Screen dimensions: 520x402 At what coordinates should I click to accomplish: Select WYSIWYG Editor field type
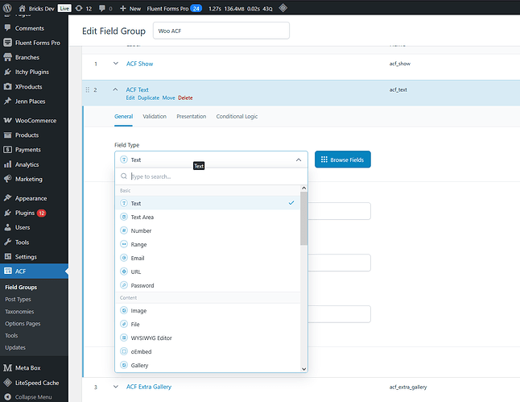click(208, 338)
